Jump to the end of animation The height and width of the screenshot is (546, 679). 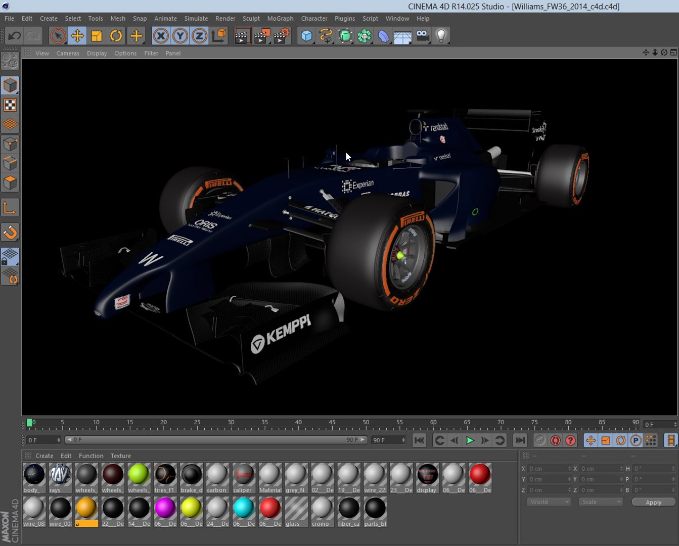pos(520,440)
